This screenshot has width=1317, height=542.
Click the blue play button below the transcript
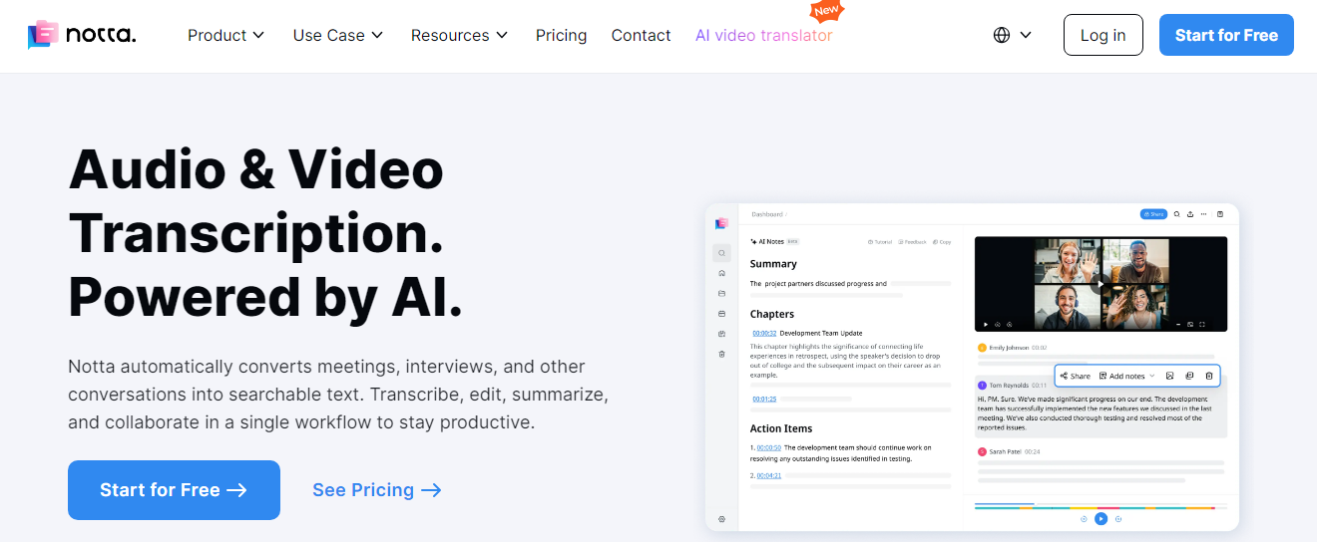click(x=1100, y=519)
